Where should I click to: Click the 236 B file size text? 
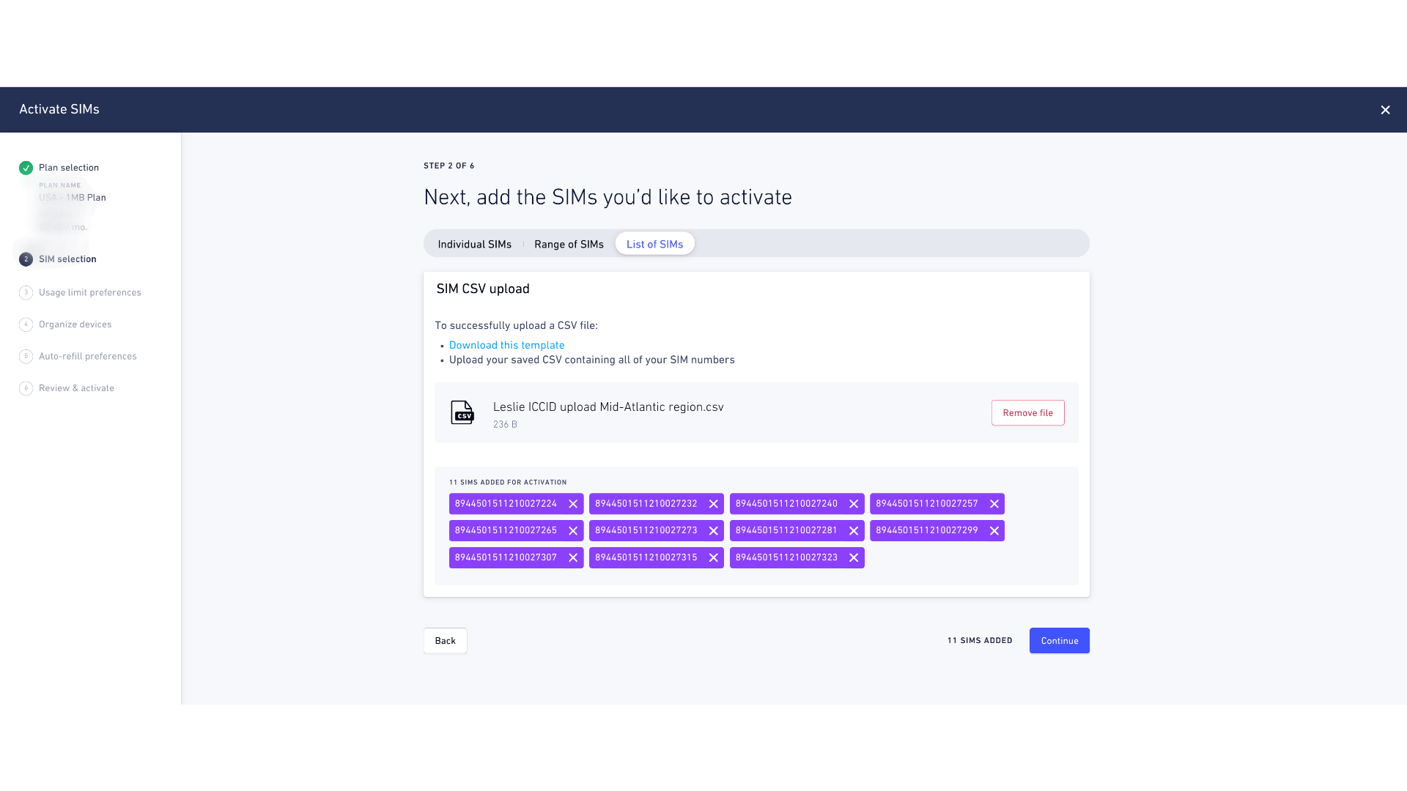(505, 425)
